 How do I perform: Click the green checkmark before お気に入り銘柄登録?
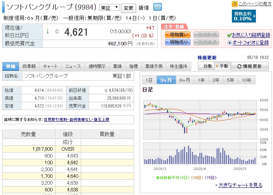pos(229,35)
